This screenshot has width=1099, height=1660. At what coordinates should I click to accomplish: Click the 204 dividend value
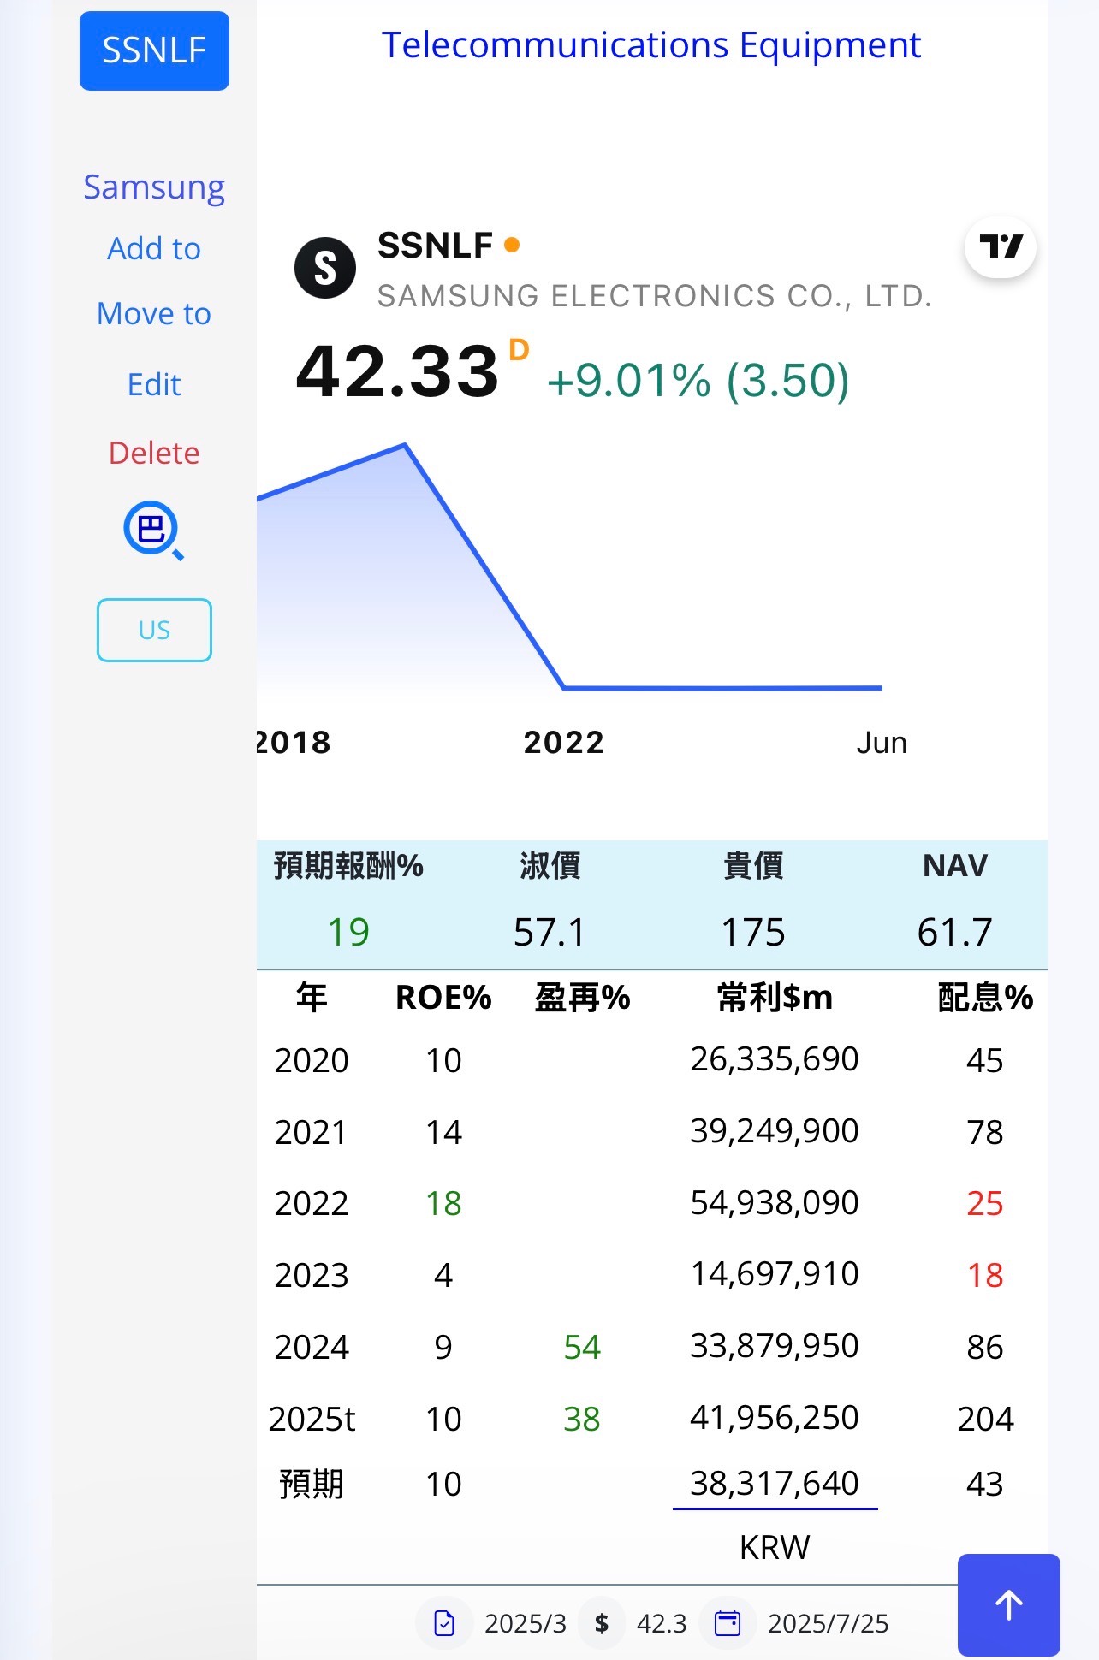pyautogui.click(x=985, y=1420)
